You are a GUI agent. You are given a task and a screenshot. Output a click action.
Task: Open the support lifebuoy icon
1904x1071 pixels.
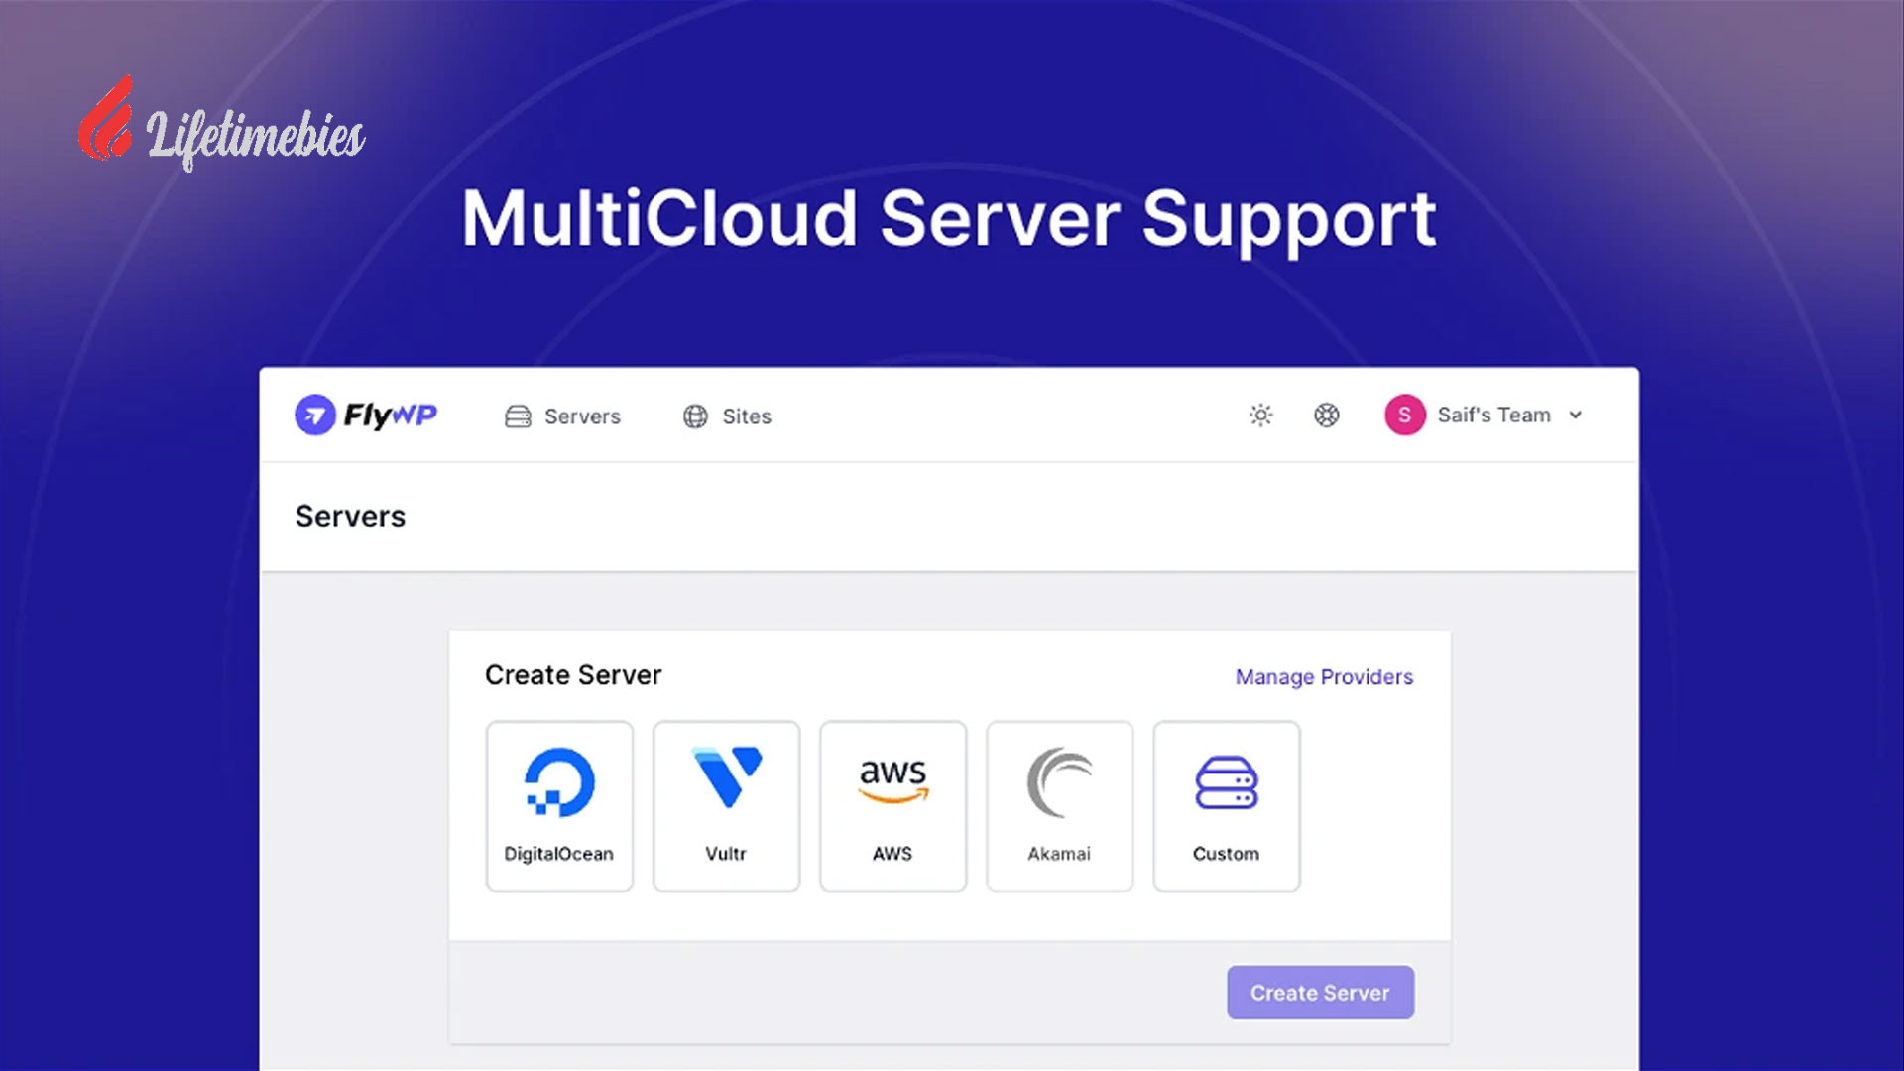(x=1327, y=416)
